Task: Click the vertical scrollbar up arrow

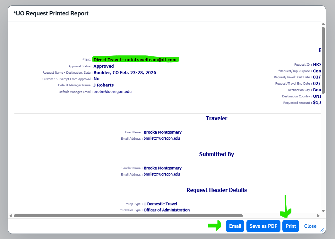Action: (x=323, y=24)
